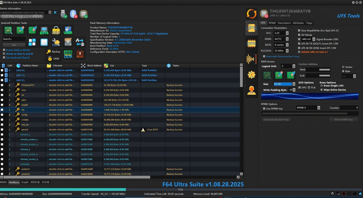Enable Use RPMB Key checkbox
Image resolution: width=363 pixels, height=198 pixels.
tap(264, 108)
